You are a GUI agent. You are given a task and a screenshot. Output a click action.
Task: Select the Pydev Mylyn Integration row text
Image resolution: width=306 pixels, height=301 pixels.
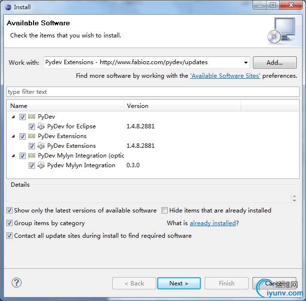(x=81, y=165)
